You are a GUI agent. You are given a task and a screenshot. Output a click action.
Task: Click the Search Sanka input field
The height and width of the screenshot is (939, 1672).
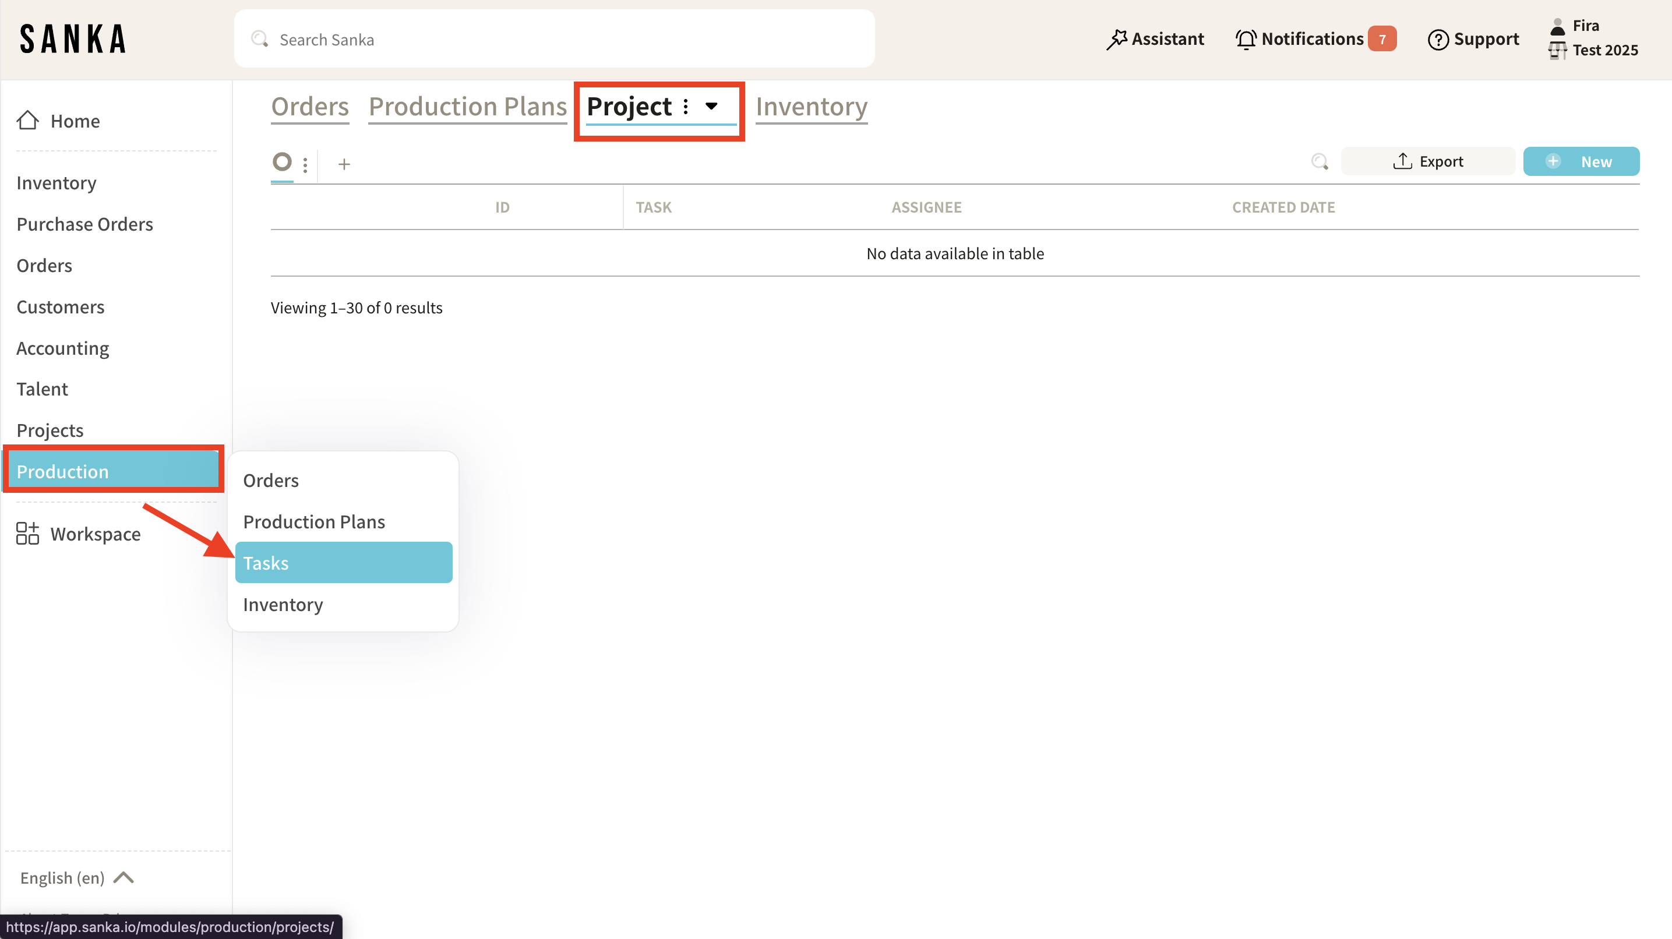point(554,39)
